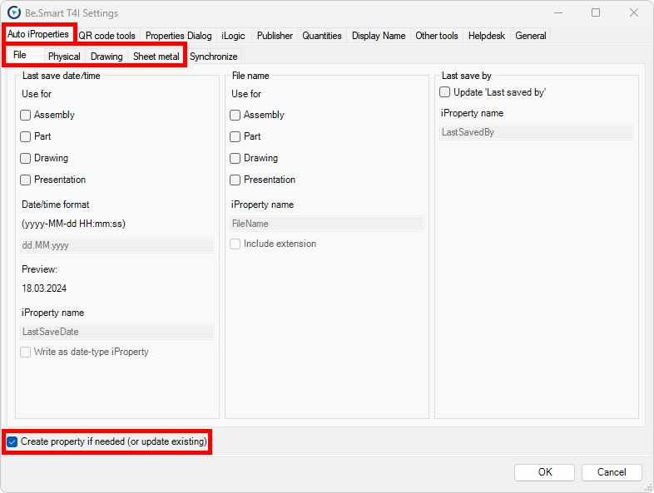This screenshot has height=493, width=654.
Task: Click the Be.Smart T4I app icon
Action: click(14, 13)
